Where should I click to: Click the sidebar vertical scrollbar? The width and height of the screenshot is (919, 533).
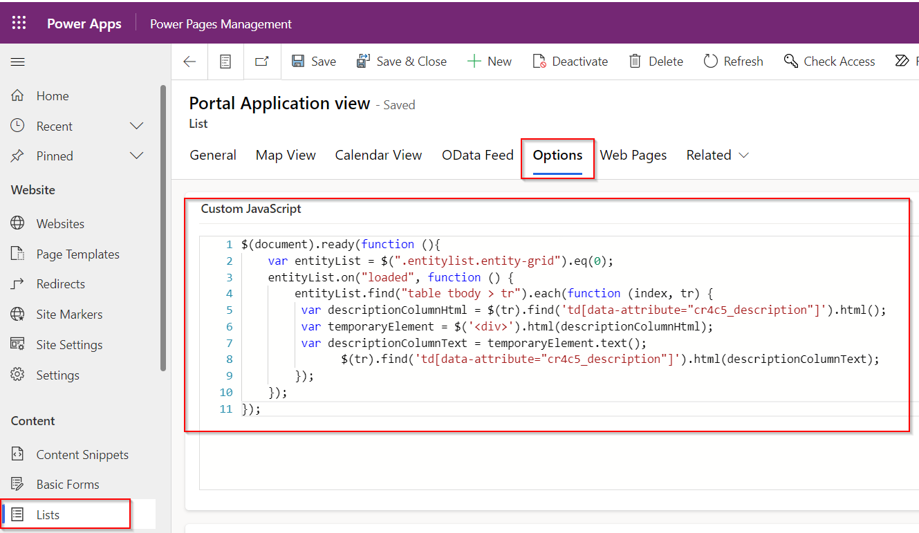(163, 227)
